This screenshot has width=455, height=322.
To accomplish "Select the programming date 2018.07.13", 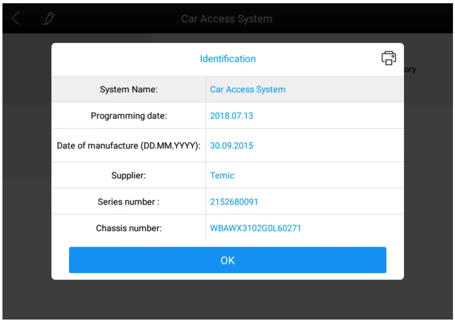I will click(x=232, y=115).
